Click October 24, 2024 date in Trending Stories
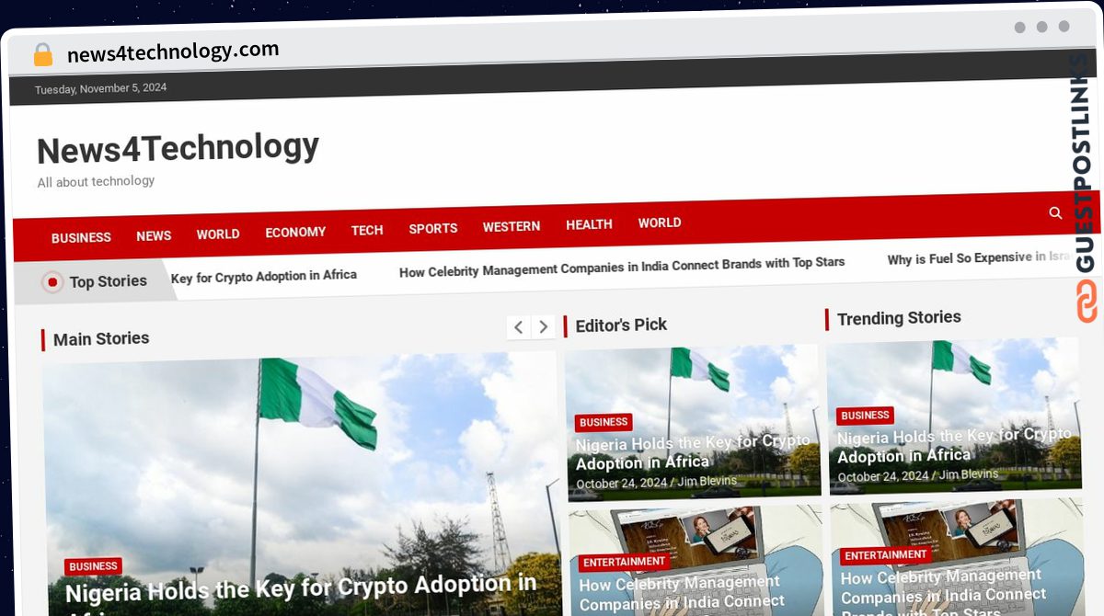The image size is (1104, 616). (x=883, y=476)
